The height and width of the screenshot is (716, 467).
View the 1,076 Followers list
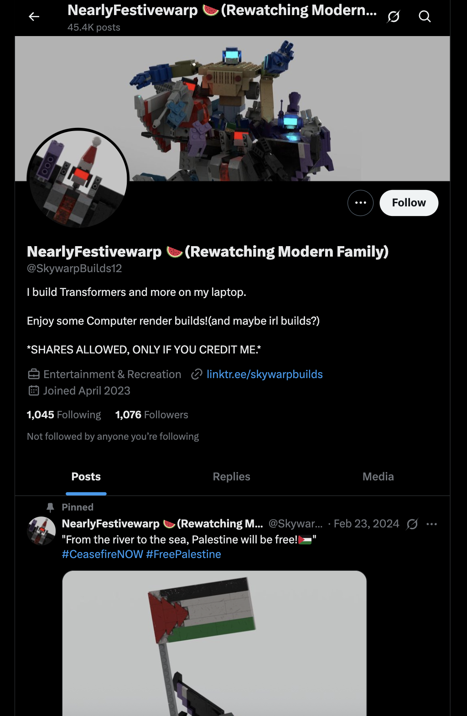tap(151, 415)
